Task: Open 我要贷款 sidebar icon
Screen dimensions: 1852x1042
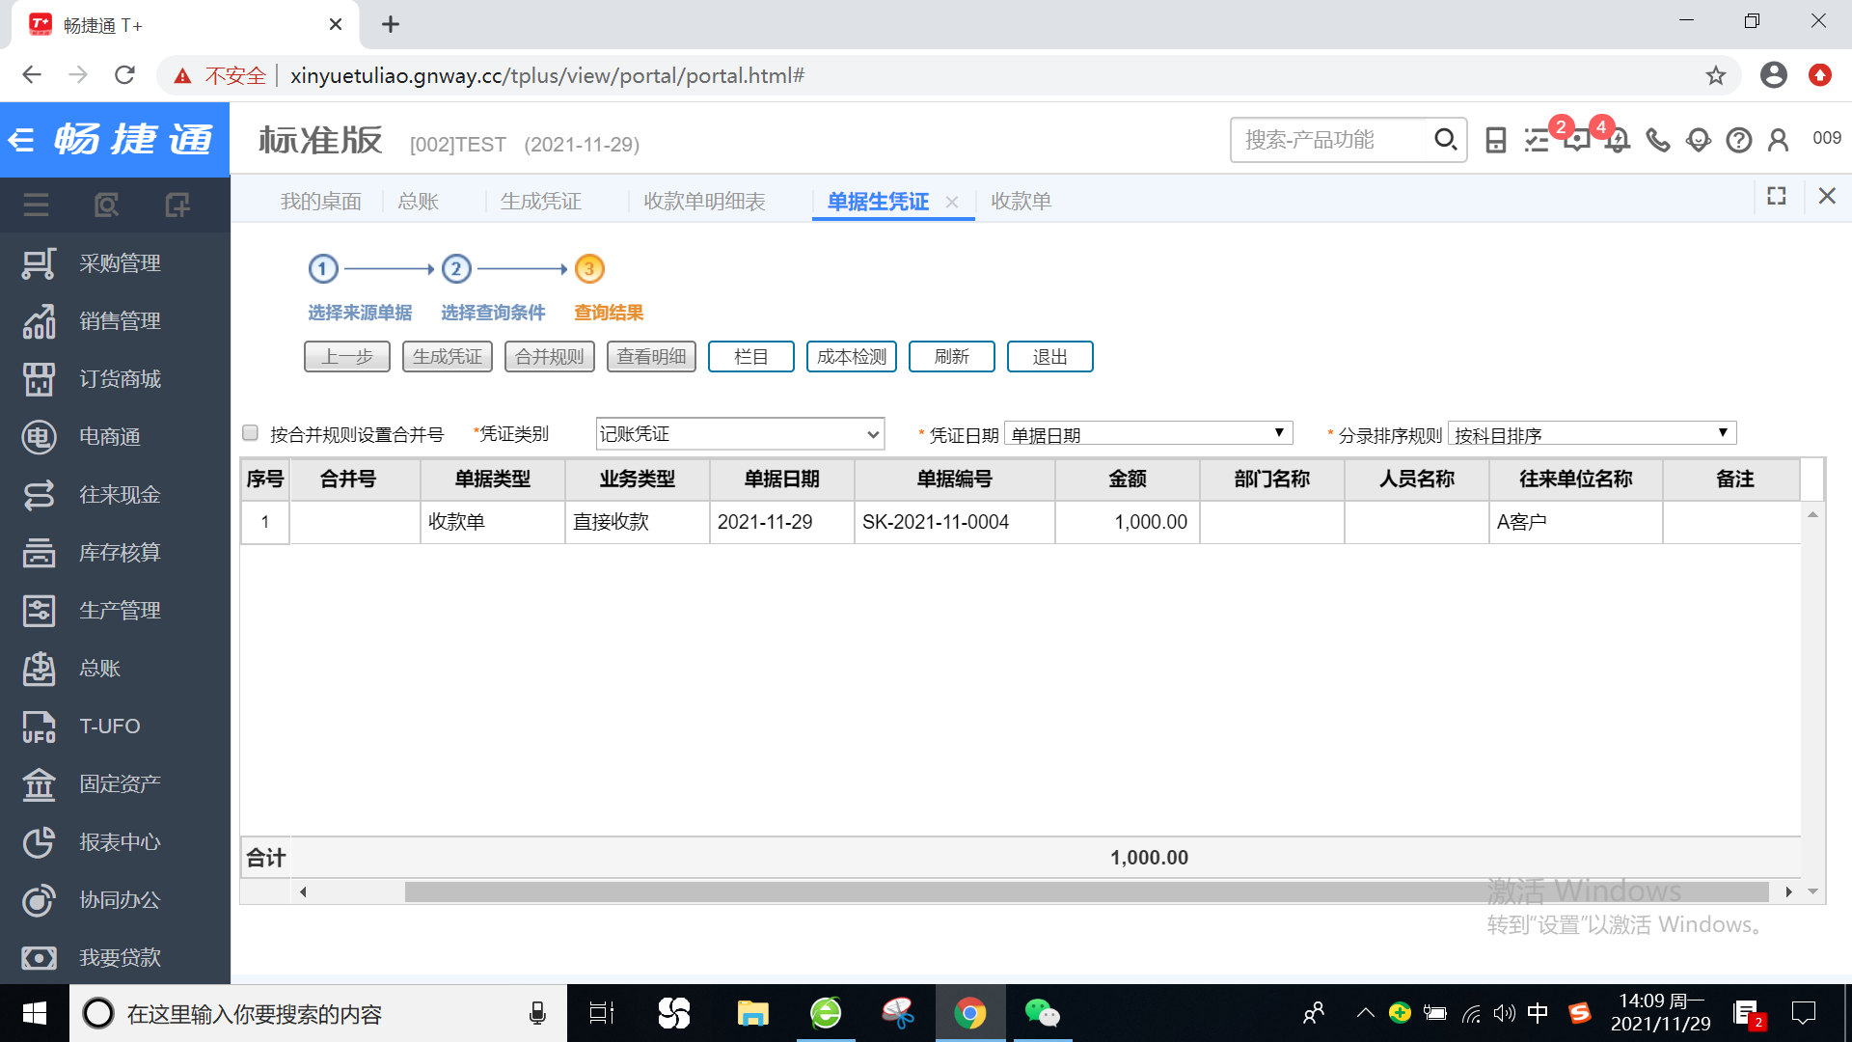Action: pos(39,958)
